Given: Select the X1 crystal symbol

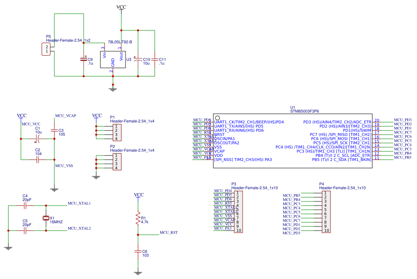Looking at the screenshot, I should 46,218.
